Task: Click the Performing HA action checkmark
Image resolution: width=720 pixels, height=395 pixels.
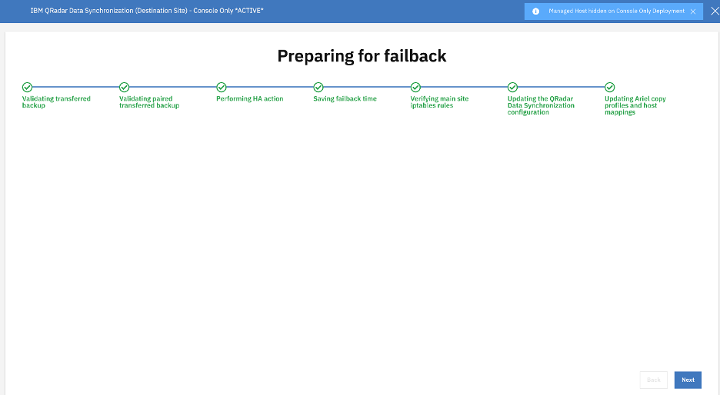Action: pos(222,87)
